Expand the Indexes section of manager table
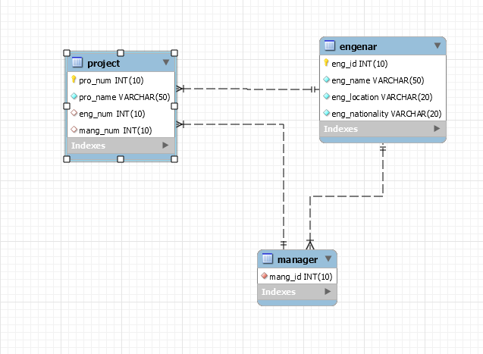The height and width of the screenshot is (354, 483). coord(328,291)
